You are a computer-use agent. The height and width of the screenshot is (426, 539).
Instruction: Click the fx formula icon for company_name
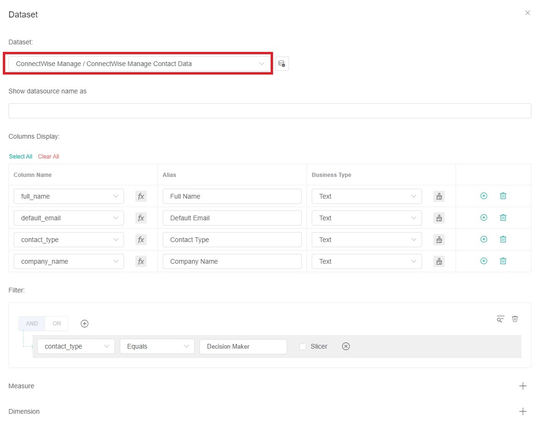[x=141, y=261]
